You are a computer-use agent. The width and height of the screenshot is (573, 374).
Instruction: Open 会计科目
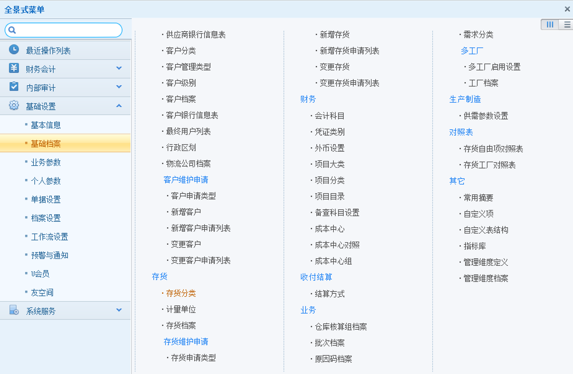tap(330, 116)
